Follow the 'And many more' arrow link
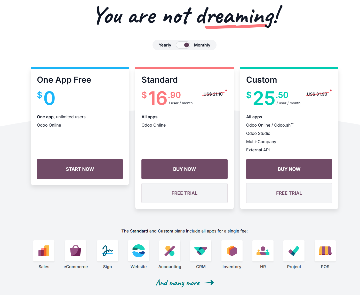This screenshot has width=360, height=295. point(185,283)
